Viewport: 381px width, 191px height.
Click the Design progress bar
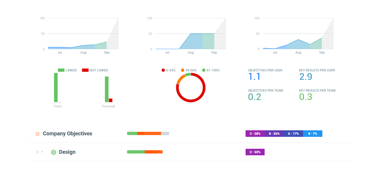coord(145,152)
